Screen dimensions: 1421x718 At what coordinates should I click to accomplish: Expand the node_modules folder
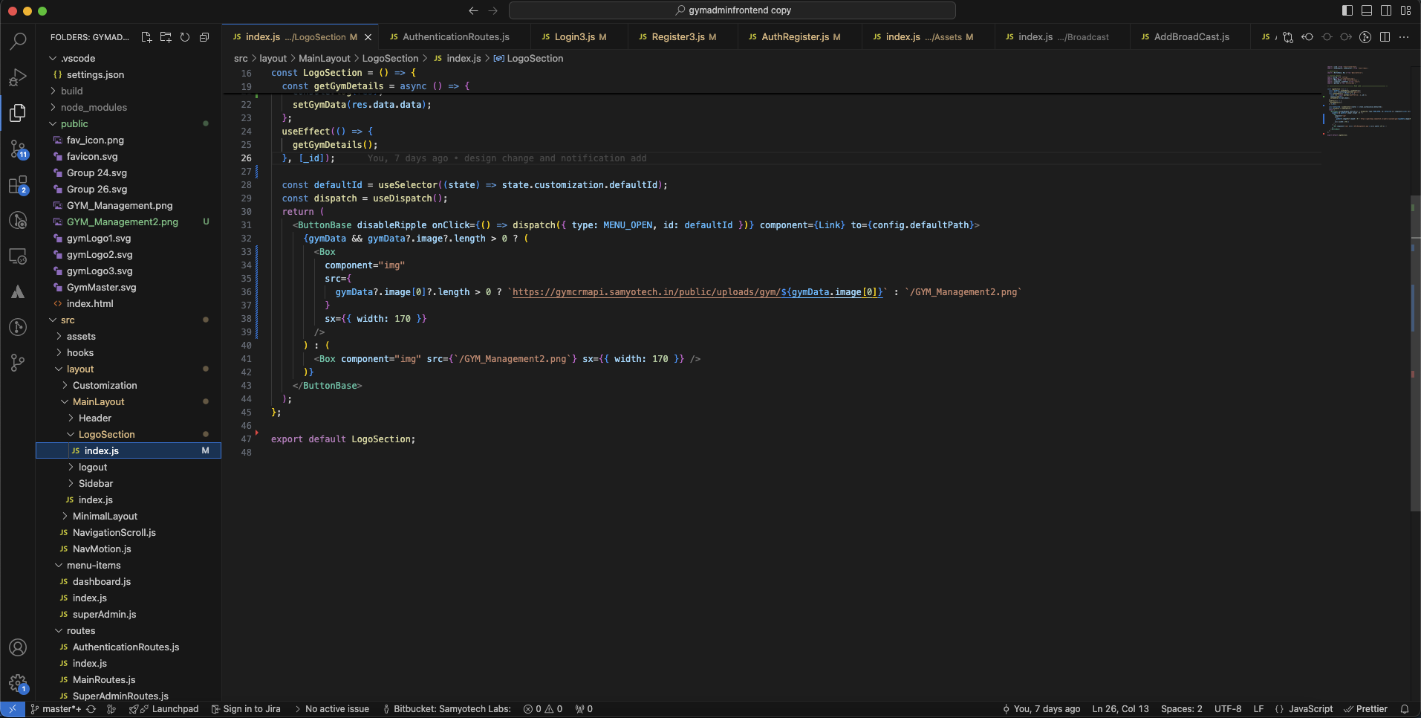tap(94, 107)
